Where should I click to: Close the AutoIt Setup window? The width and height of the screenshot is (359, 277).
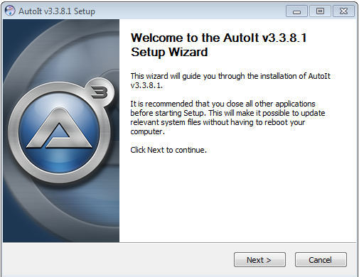tap(343, 11)
